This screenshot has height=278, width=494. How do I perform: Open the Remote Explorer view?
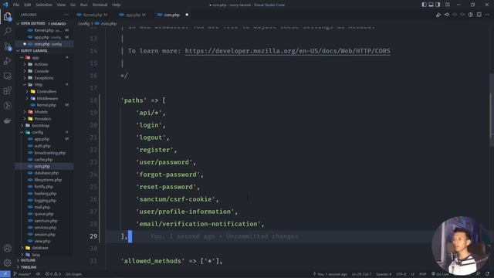pos(7,76)
